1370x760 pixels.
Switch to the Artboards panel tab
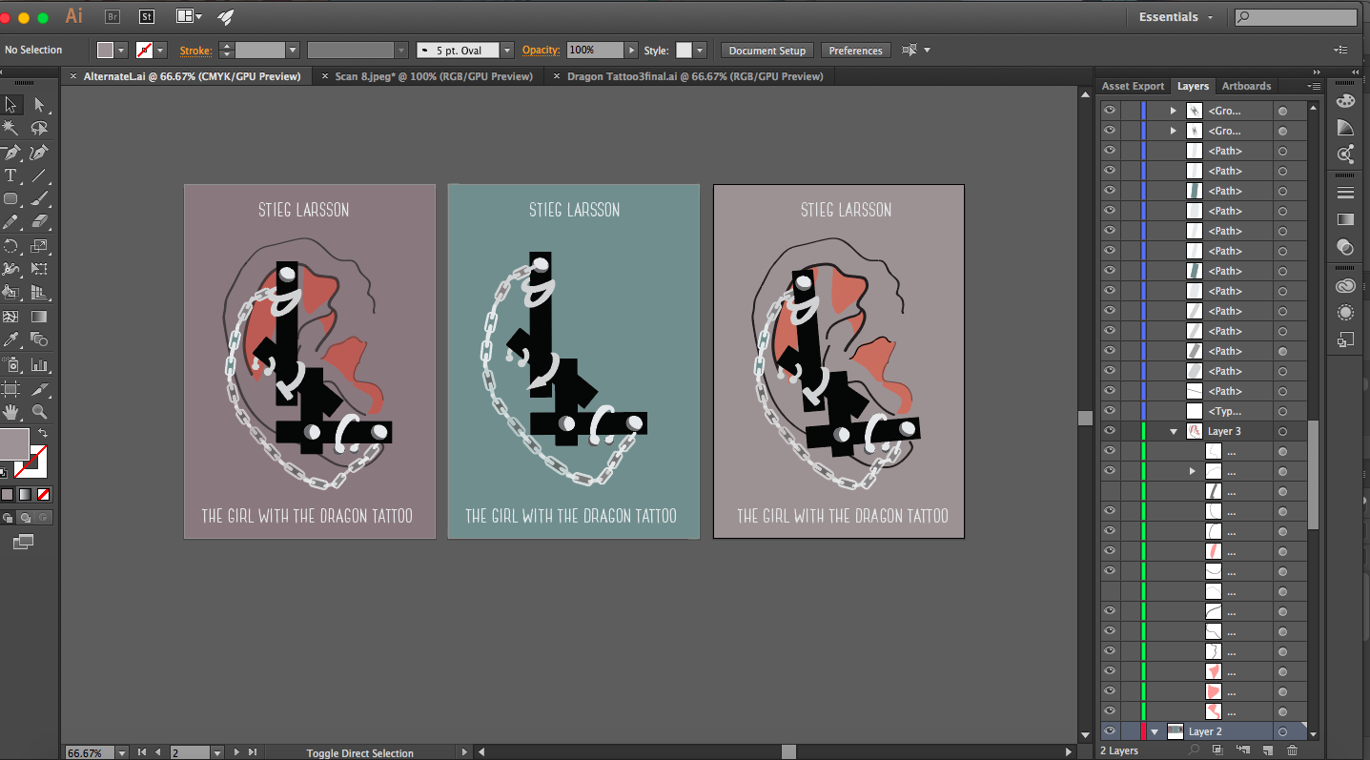1246,86
